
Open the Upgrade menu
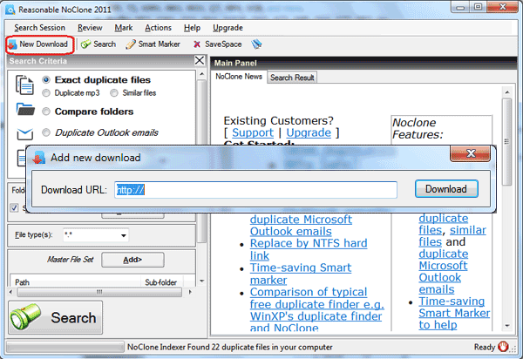pyautogui.click(x=228, y=28)
